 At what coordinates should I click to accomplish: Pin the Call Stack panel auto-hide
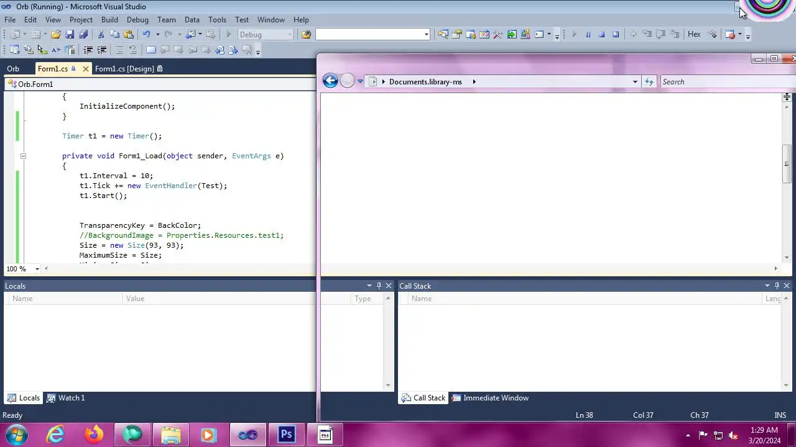(777, 286)
